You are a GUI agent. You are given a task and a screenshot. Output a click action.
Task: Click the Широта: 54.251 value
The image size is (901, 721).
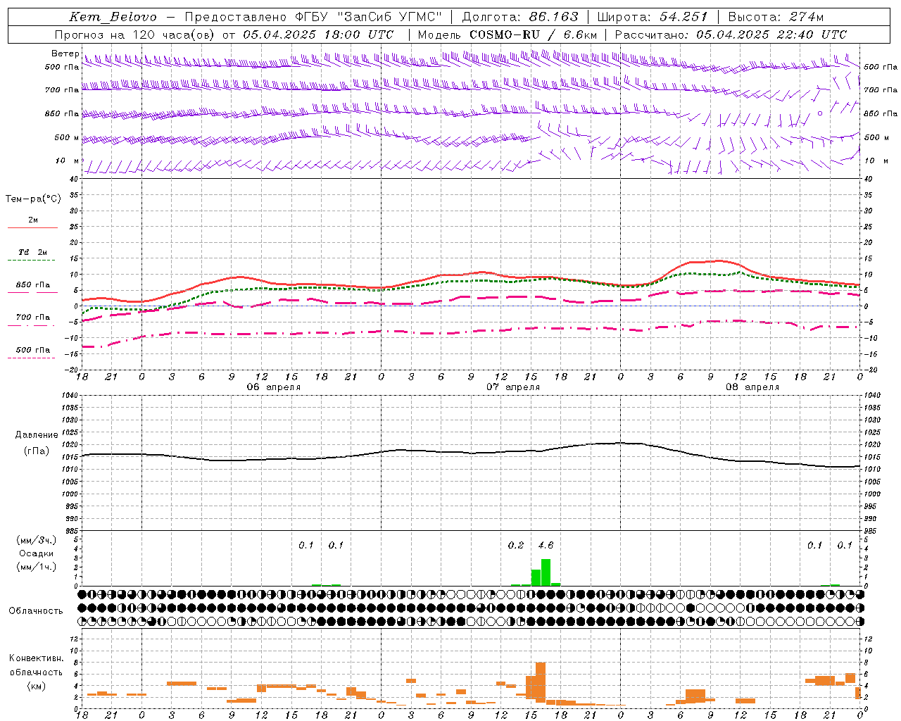coord(653,17)
